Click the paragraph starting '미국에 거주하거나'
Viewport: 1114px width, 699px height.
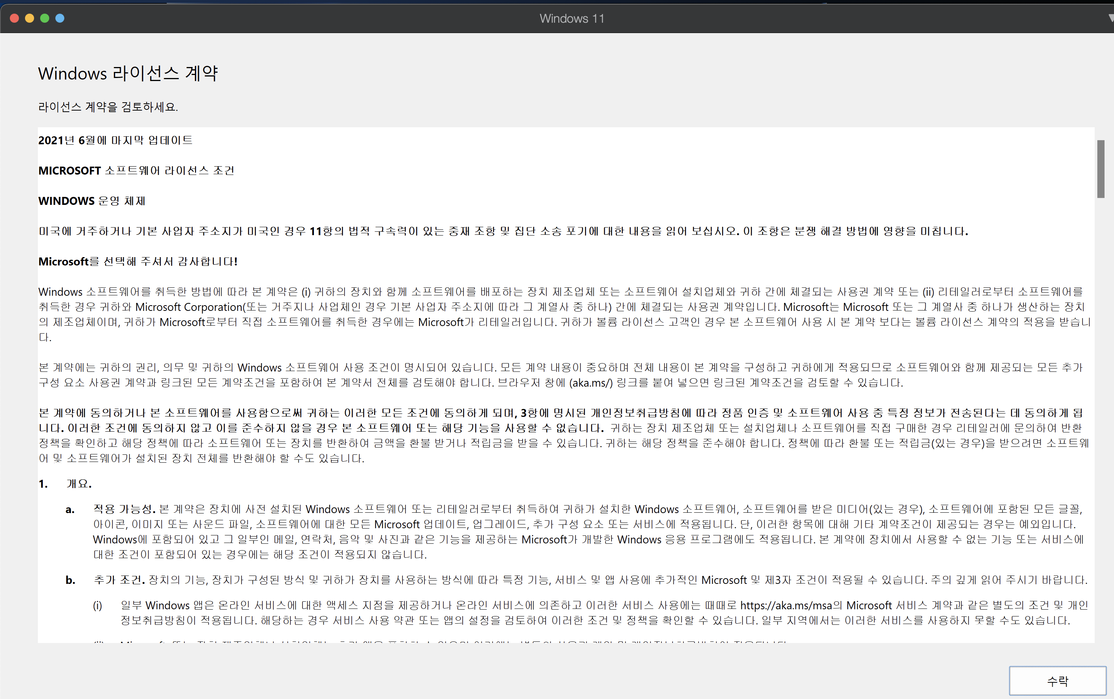pos(503,231)
